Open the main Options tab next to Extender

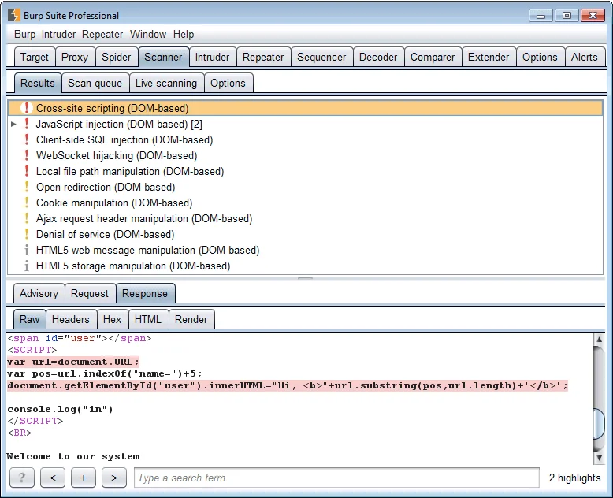540,57
